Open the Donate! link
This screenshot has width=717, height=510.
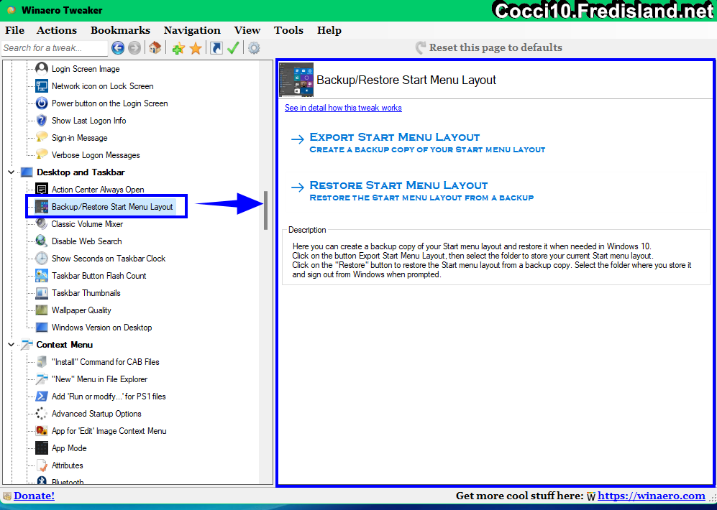35,496
